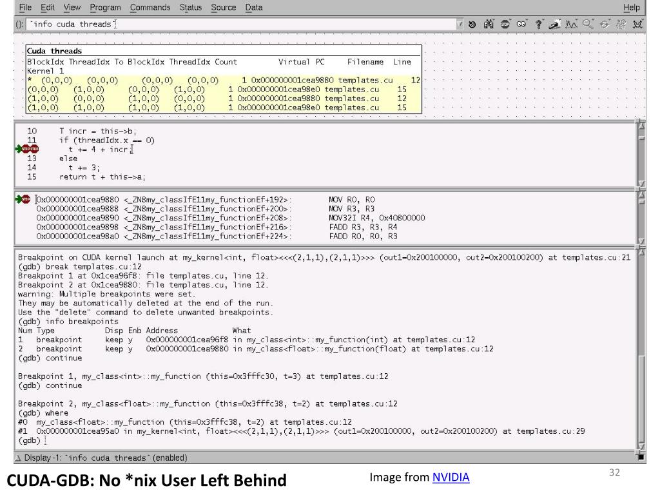
Task: Click the black busy indicator square in the status bar
Action: 641,457
